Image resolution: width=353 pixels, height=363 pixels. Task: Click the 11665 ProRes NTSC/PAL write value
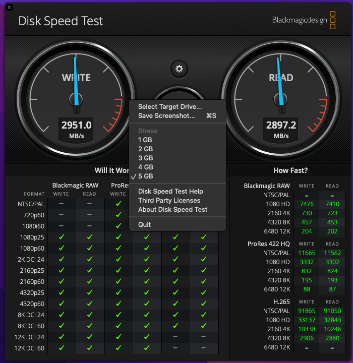coord(307,253)
